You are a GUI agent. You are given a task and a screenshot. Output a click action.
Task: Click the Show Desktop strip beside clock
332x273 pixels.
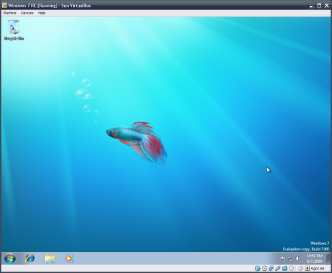(x=328, y=259)
